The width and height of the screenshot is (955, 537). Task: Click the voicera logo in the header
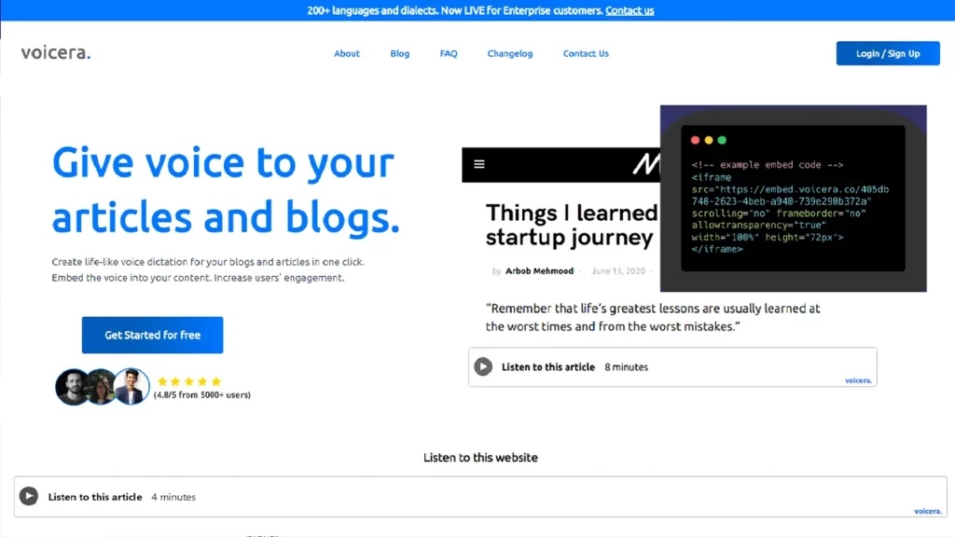coord(56,53)
